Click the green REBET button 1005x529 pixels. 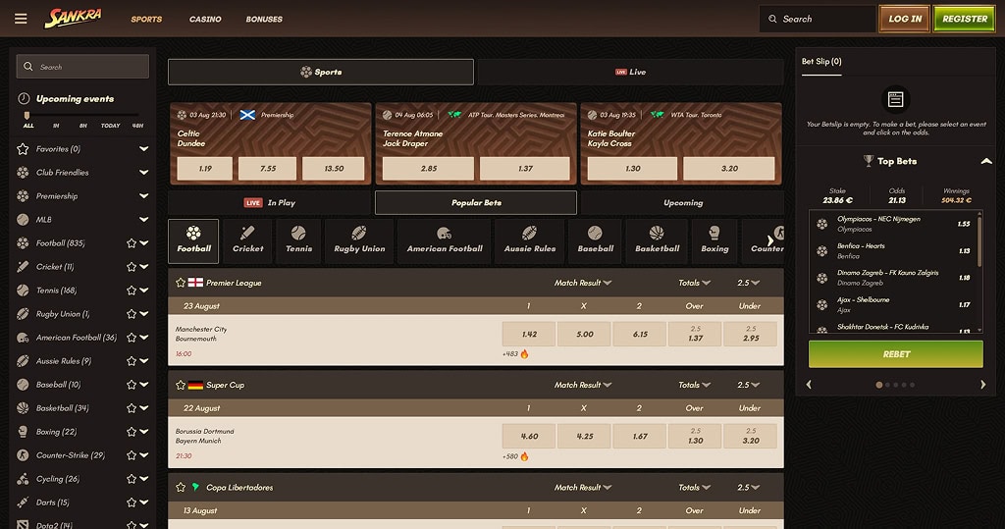tap(895, 354)
